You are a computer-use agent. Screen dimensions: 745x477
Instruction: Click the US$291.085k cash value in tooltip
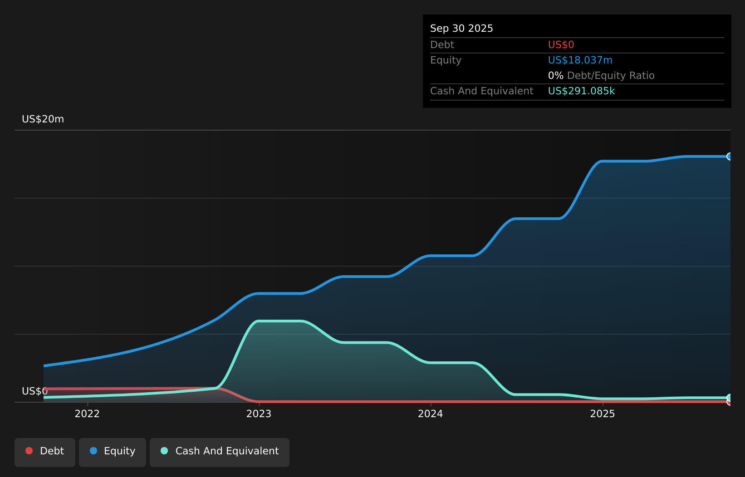pos(581,91)
